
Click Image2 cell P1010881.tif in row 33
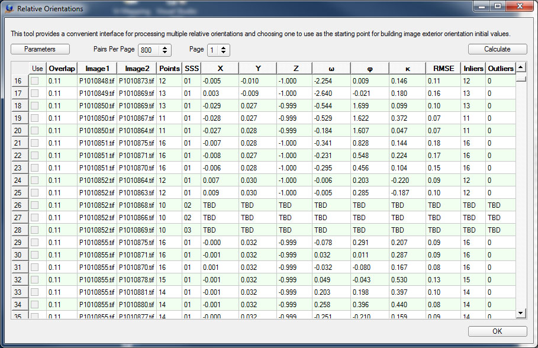tap(137, 292)
